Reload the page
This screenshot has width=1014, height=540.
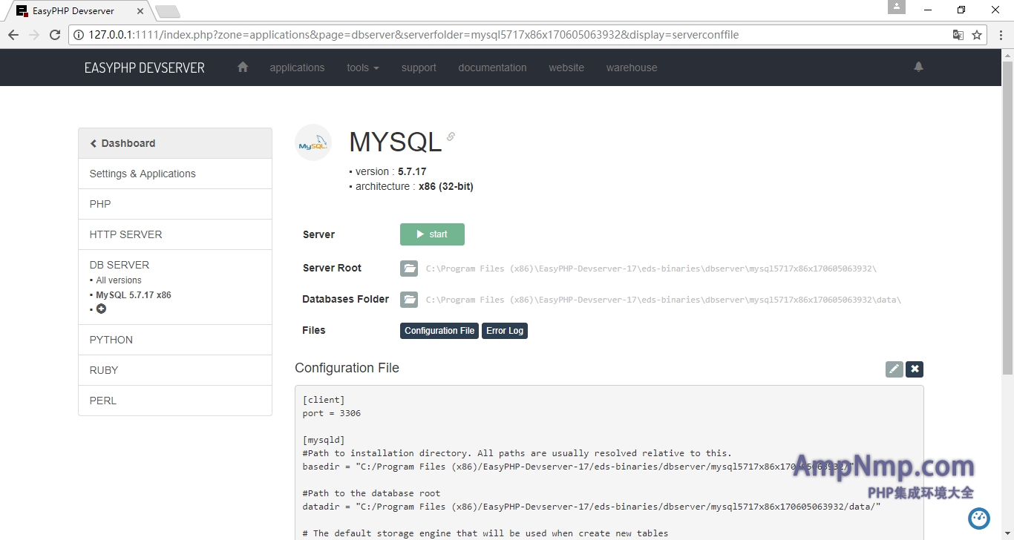coord(55,35)
